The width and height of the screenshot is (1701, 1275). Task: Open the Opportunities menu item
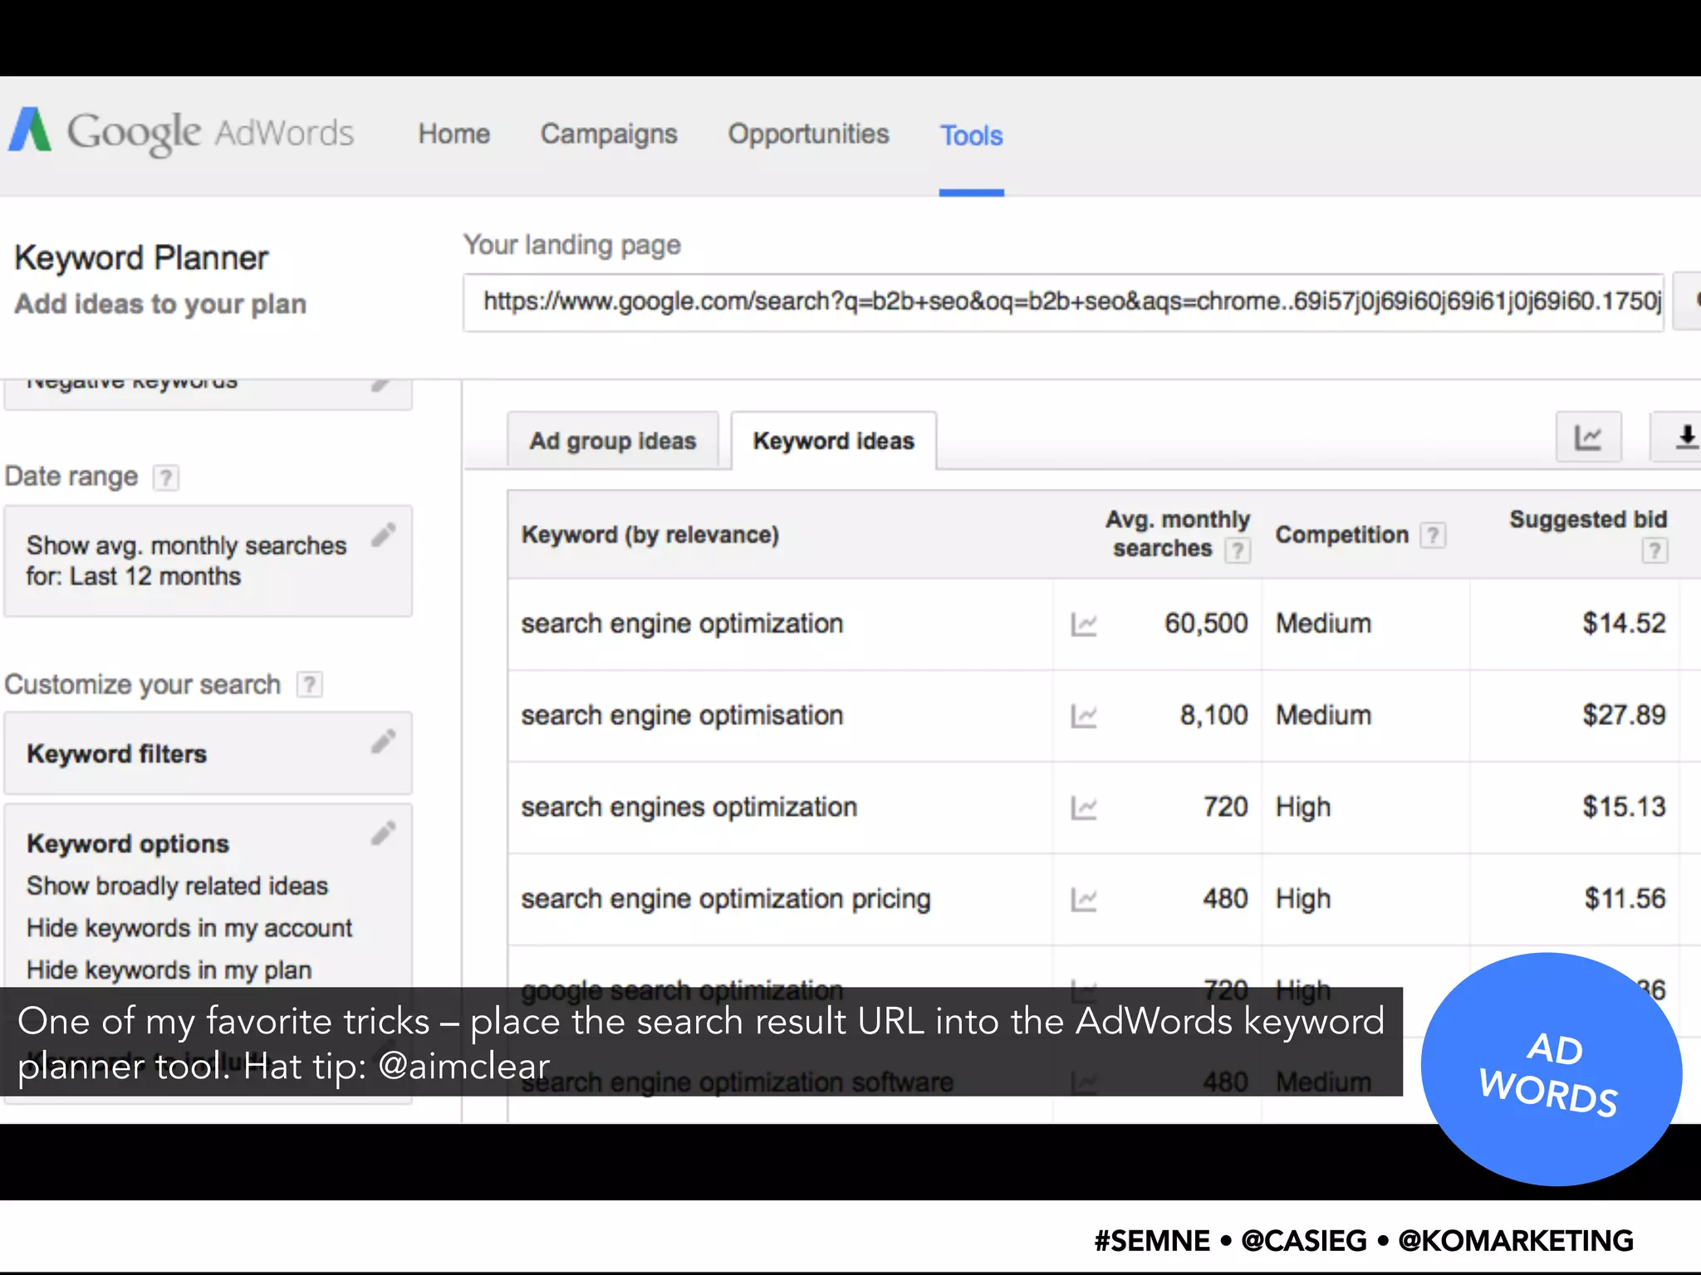click(x=808, y=134)
